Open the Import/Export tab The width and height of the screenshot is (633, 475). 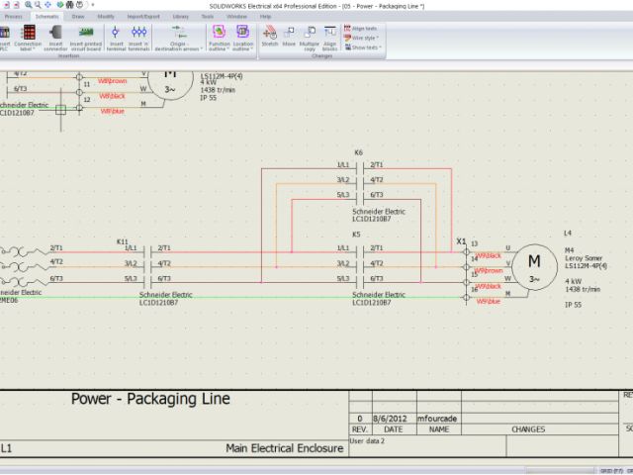(x=142, y=17)
